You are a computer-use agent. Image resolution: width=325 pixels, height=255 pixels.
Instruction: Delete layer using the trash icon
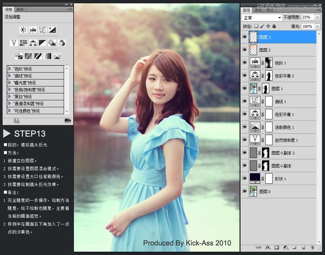tap(312, 248)
